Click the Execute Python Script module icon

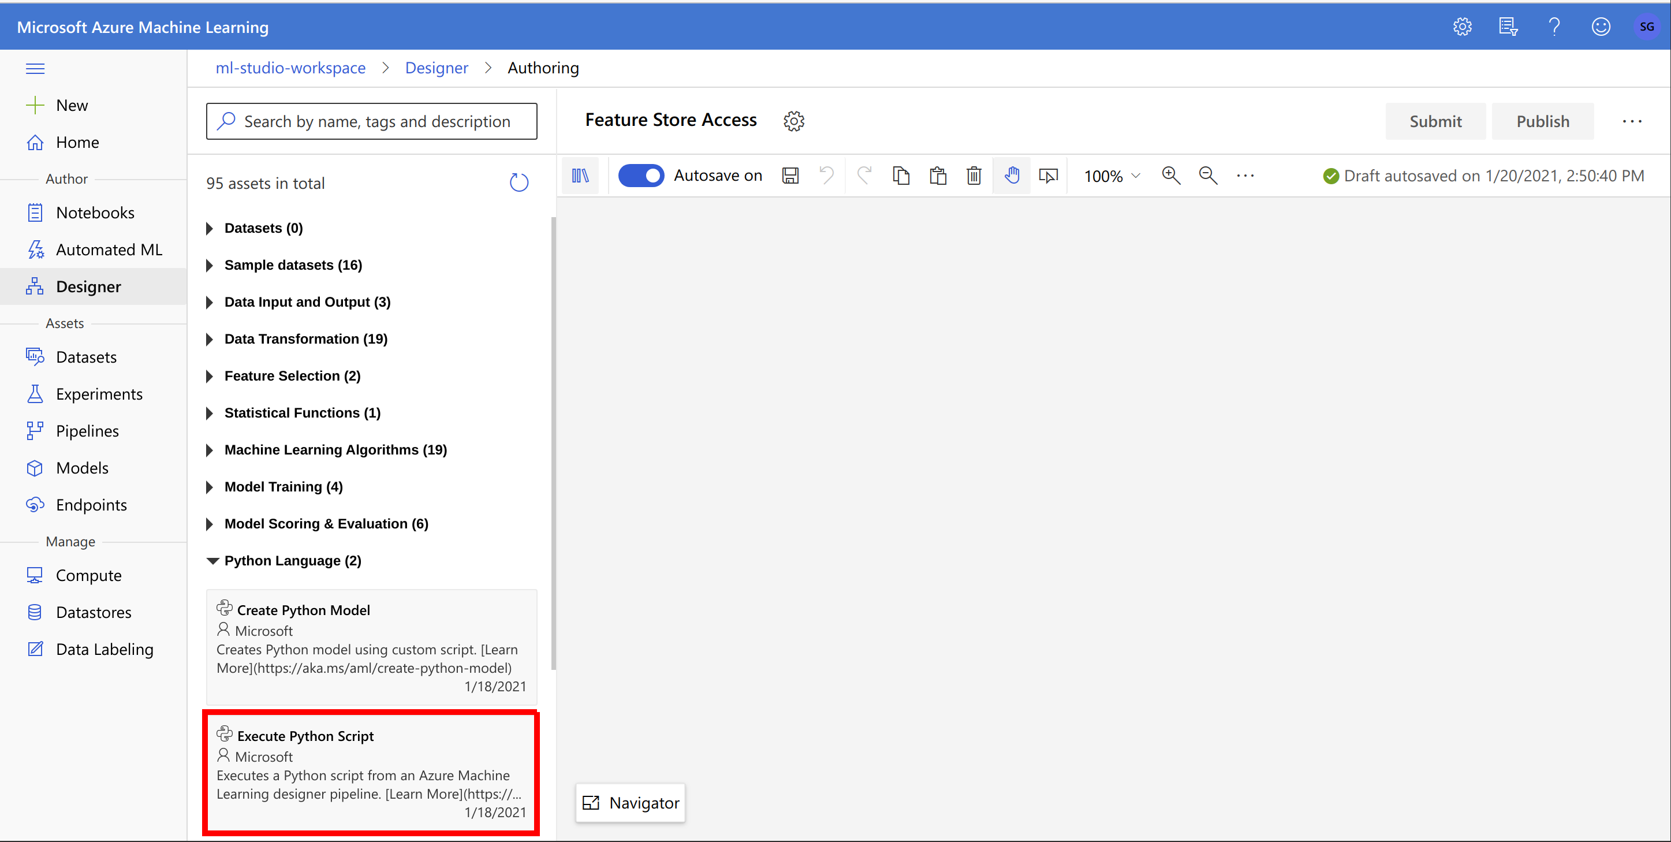click(x=225, y=733)
